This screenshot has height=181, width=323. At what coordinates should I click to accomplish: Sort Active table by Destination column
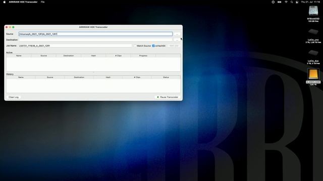click(x=69, y=56)
